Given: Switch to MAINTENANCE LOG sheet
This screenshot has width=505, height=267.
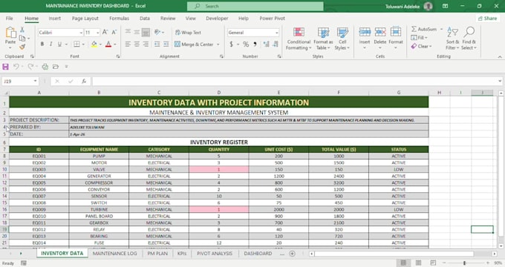Looking at the screenshot, I should click(x=114, y=254).
